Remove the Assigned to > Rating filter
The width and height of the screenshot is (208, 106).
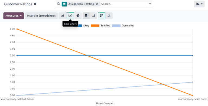coord(97,4)
